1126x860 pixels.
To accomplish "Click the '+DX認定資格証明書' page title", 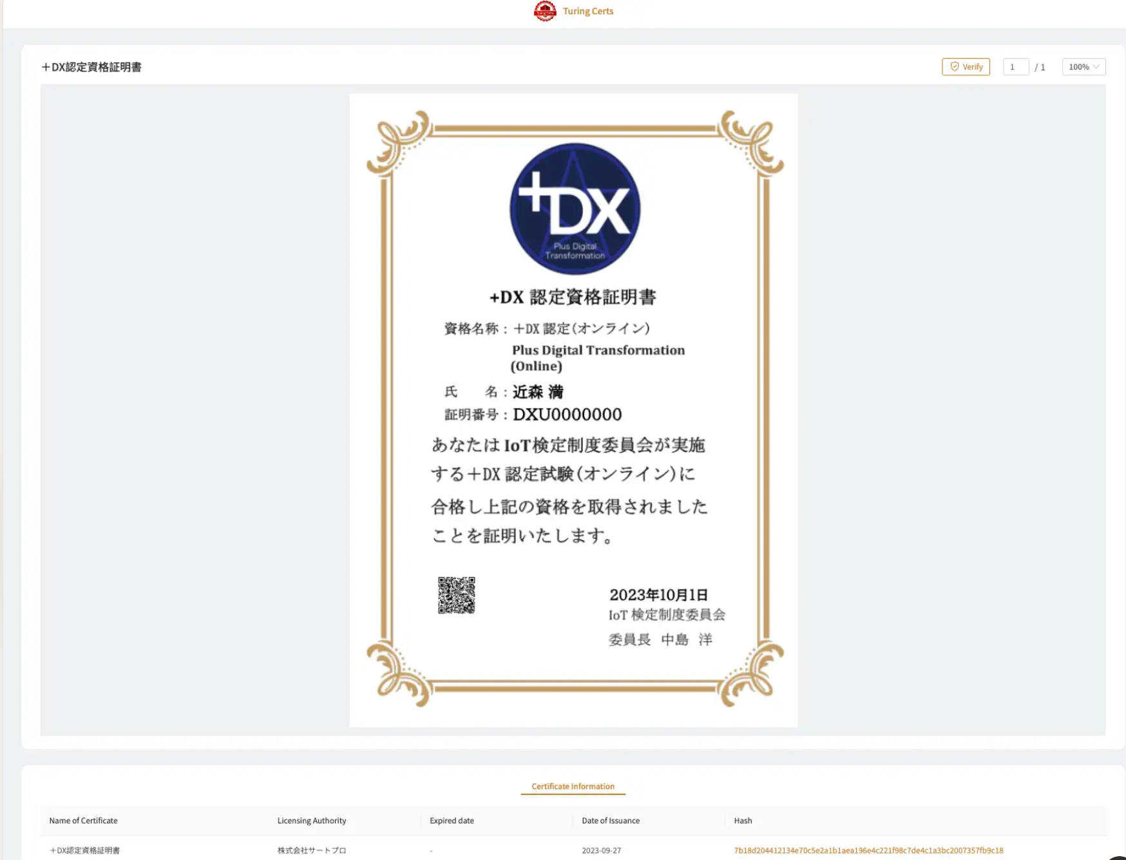I will pos(91,67).
